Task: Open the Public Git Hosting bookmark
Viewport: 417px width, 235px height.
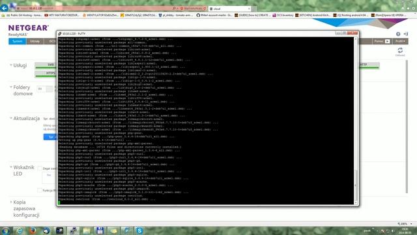Action: coord(24,16)
